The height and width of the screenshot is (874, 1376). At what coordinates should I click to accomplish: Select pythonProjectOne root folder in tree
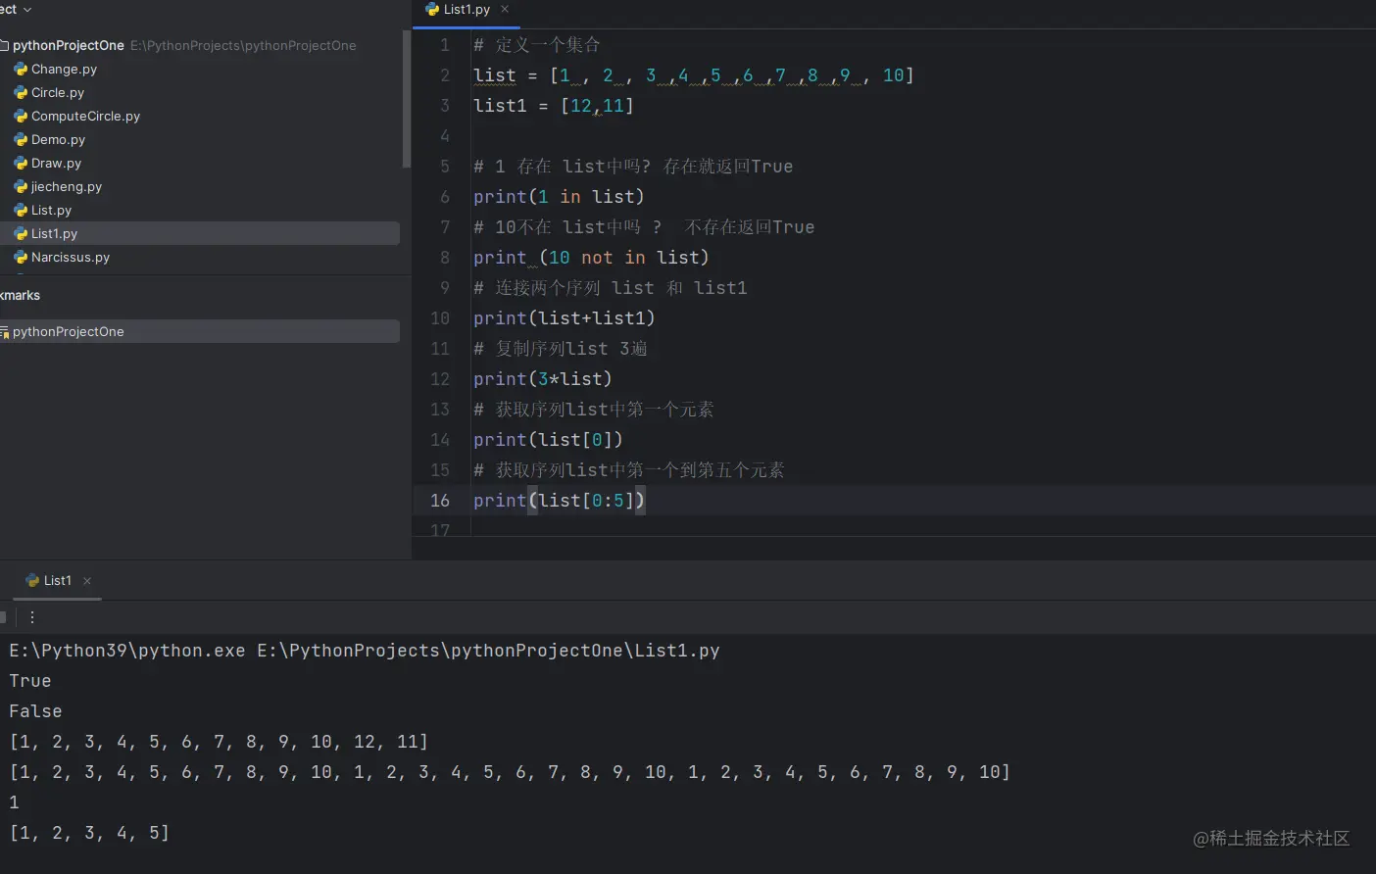69,46
